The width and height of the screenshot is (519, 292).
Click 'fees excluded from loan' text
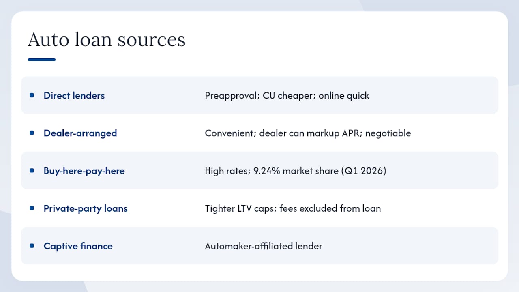click(330, 208)
